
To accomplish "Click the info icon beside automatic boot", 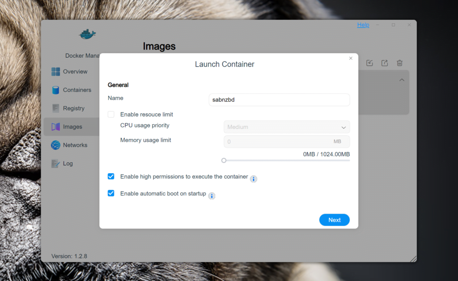I will tap(212, 196).
